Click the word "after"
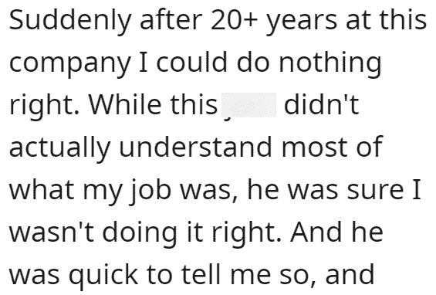Screen dimensions: 436x295 tap(171, 19)
